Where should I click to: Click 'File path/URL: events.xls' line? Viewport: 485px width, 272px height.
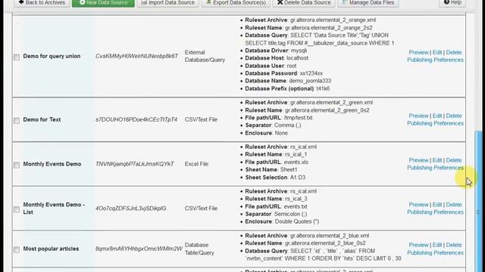point(277,162)
